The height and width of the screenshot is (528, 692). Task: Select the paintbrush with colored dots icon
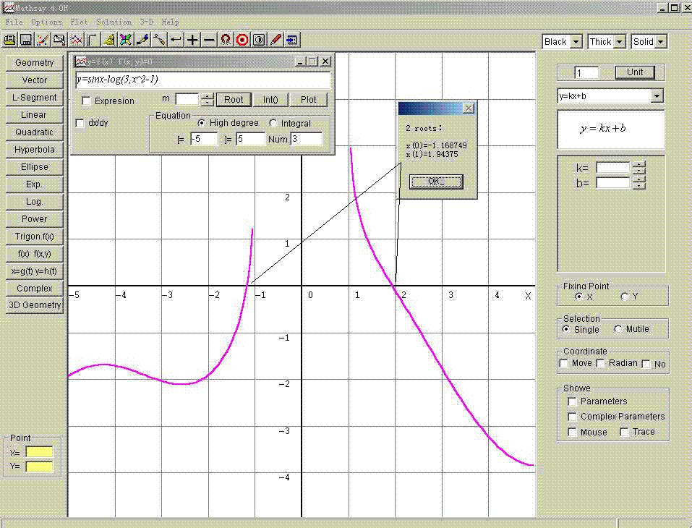tap(43, 41)
